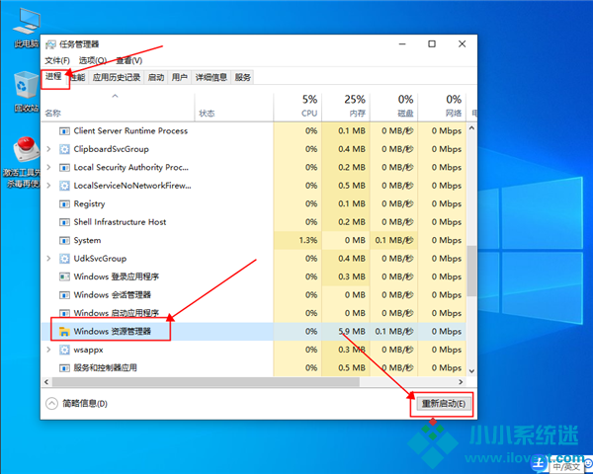
Task: Click the wsappx gear icon
Action: point(64,350)
